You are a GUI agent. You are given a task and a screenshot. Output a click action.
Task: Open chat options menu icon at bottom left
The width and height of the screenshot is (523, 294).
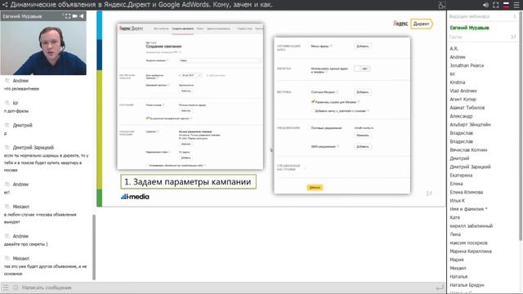[6, 287]
